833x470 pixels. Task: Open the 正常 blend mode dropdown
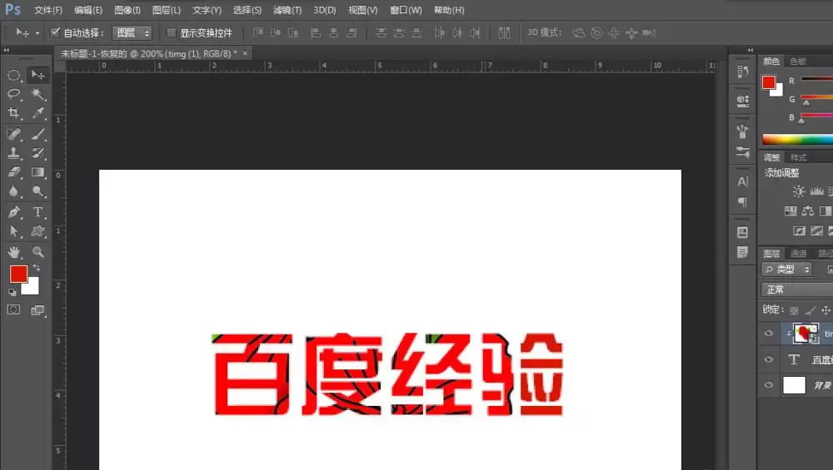(797, 289)
